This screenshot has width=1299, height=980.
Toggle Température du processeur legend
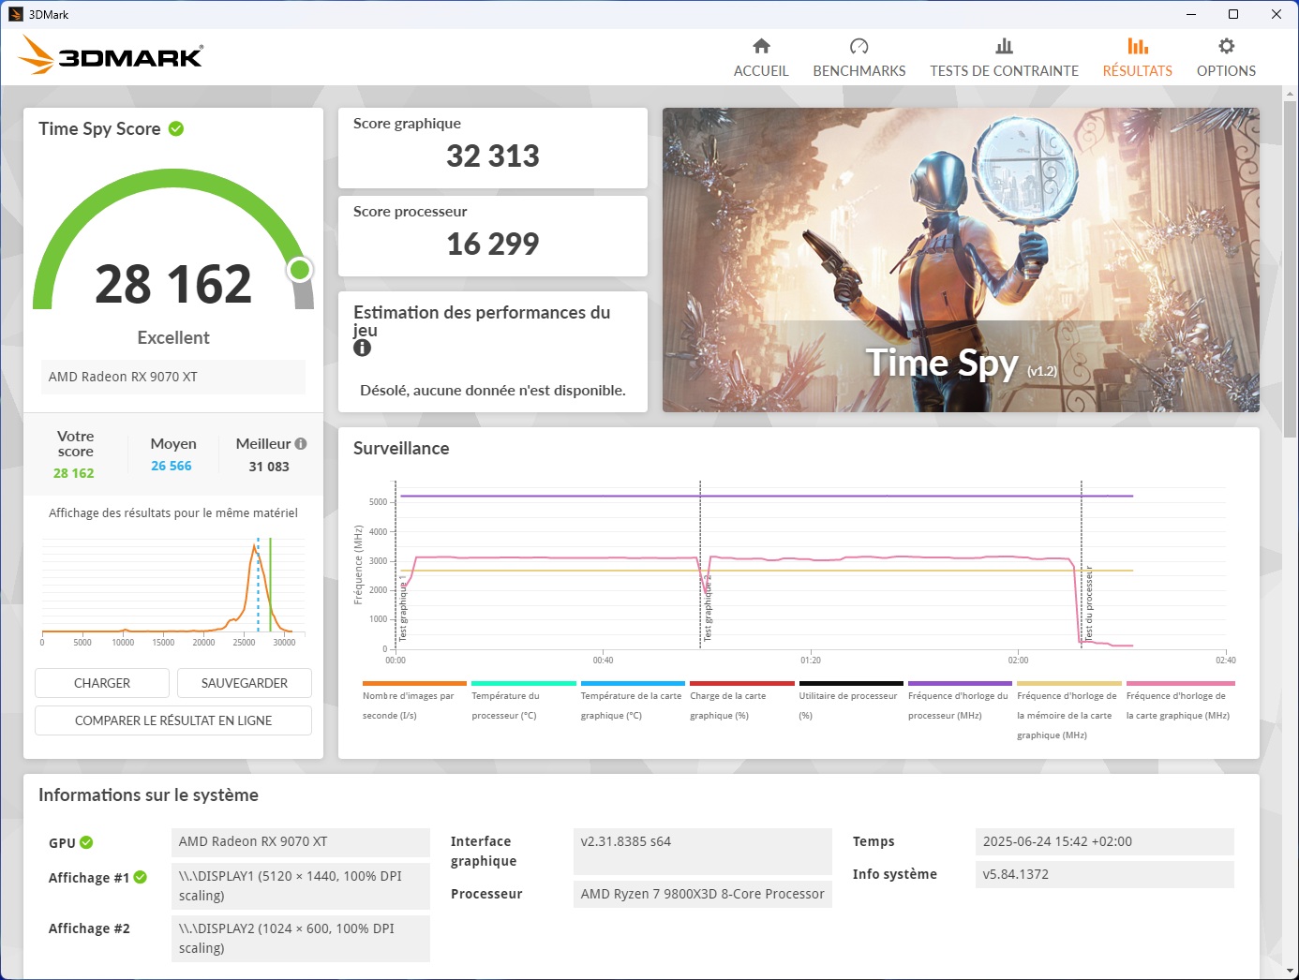click(x=523, y=701)
